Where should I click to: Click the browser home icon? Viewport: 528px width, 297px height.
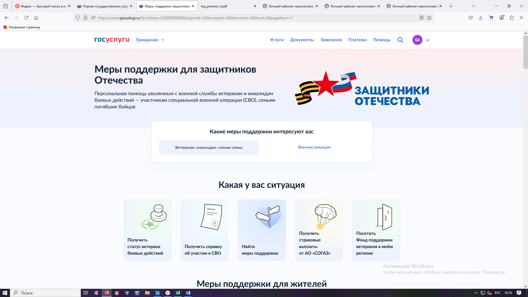click(36, 18)
